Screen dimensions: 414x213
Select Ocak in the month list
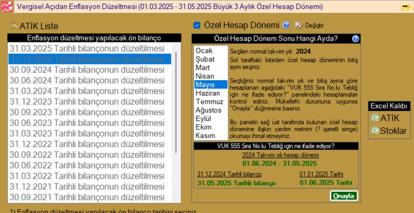(x=211, y=50)
